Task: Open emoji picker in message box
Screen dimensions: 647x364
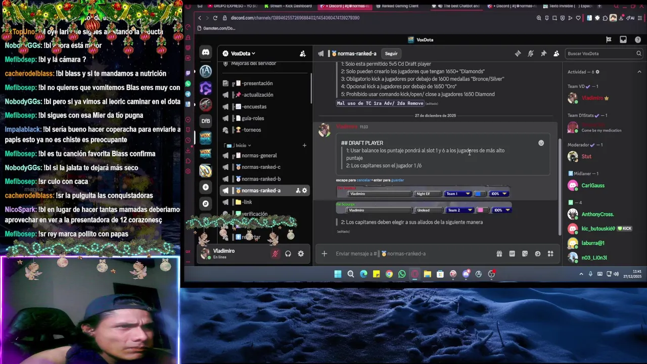Action: pyautogui.click(x=537, y=254)
